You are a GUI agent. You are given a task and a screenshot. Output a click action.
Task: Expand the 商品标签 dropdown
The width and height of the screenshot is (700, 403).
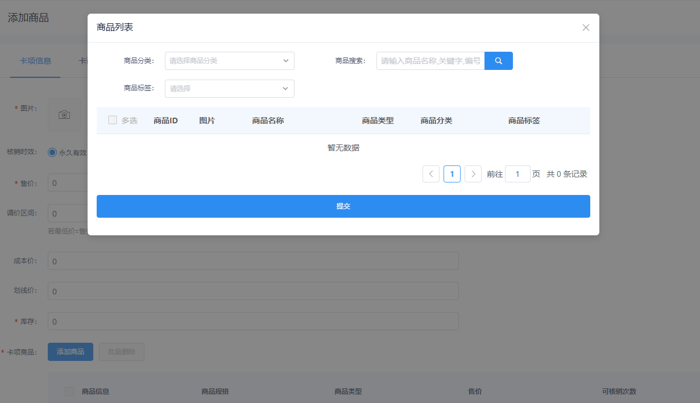pyautogui.click(x=229, y=89)
